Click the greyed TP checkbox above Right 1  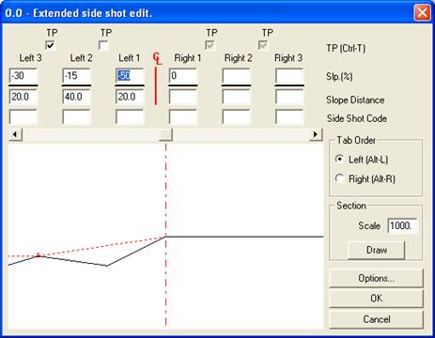(210, 45)
